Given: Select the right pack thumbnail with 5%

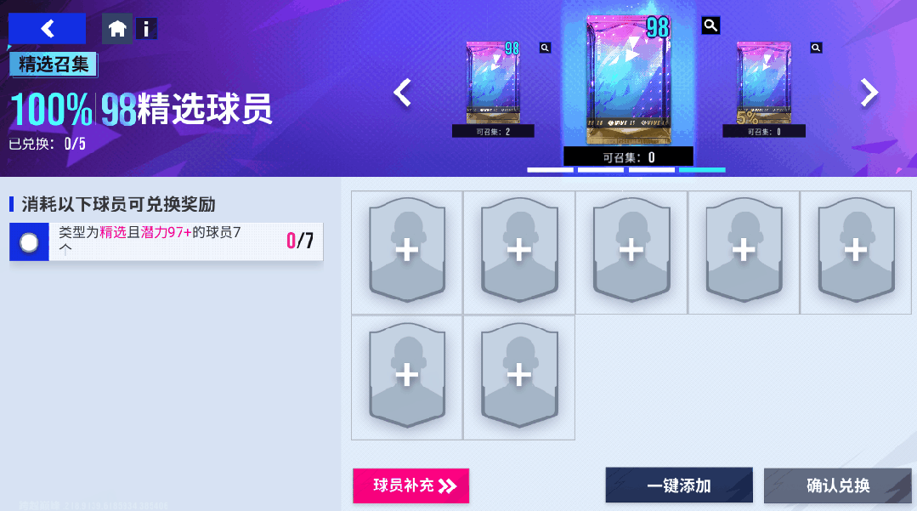Looking at the screenshot, I should [764, 89].
